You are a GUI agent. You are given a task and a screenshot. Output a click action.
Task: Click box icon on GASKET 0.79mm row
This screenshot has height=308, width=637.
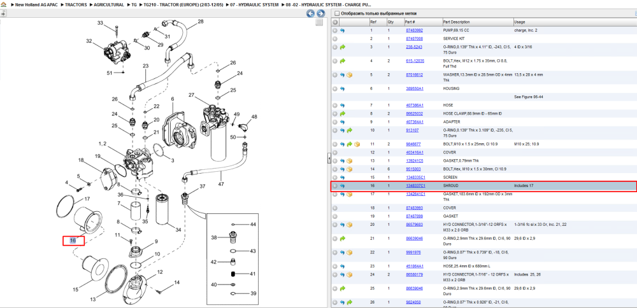349,161
